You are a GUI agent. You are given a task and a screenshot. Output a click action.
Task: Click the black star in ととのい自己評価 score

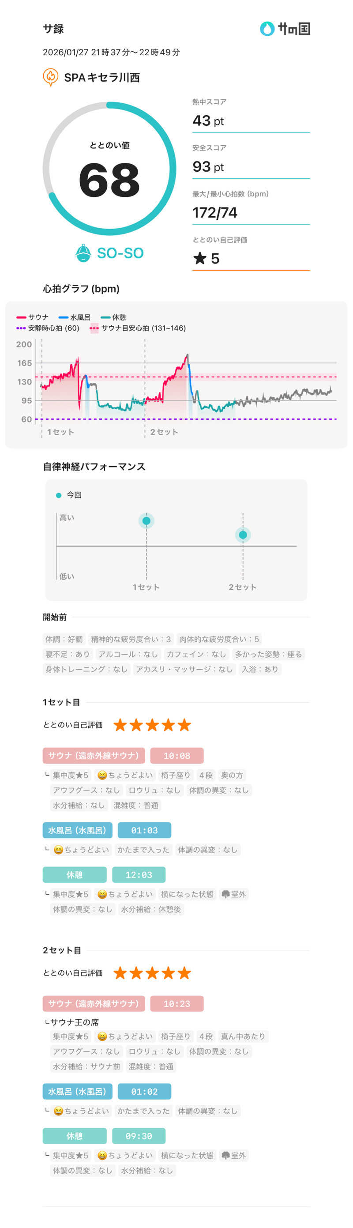click(x=199, y=258)
